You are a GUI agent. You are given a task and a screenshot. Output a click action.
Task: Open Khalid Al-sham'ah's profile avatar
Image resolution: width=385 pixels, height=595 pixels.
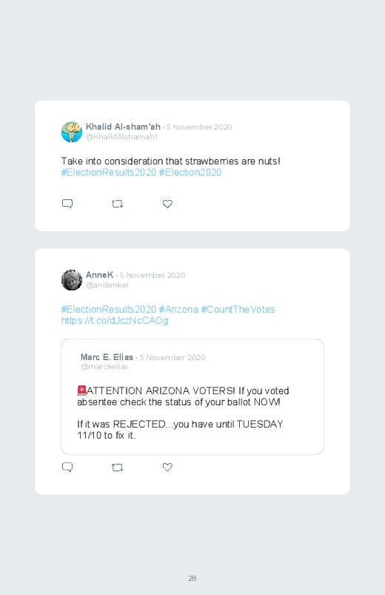(72, 132)
